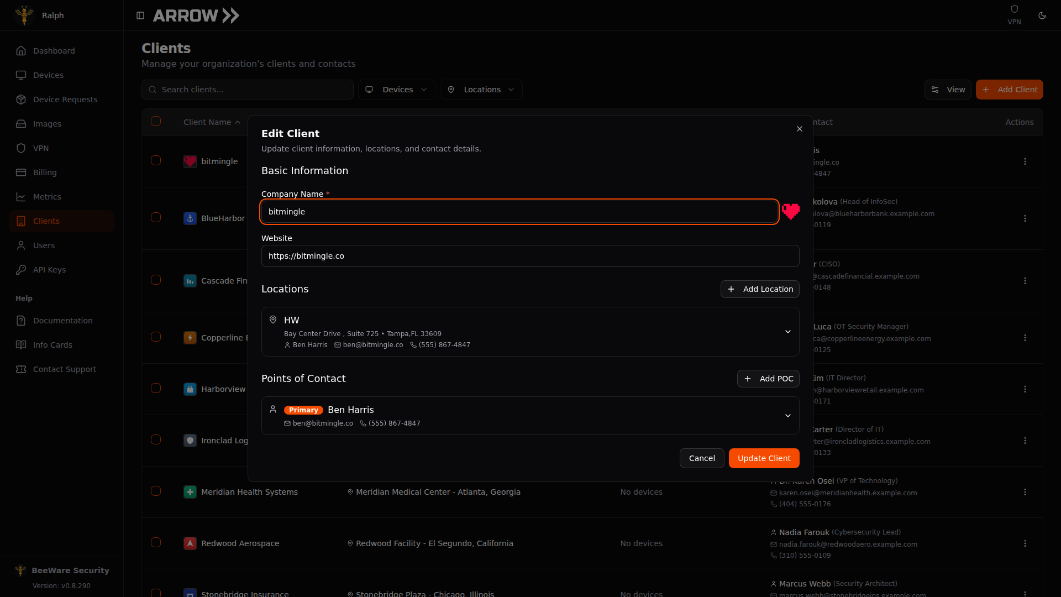
Task: Click the Cascade chart avatar icon
Action: (x=190, y=281)
